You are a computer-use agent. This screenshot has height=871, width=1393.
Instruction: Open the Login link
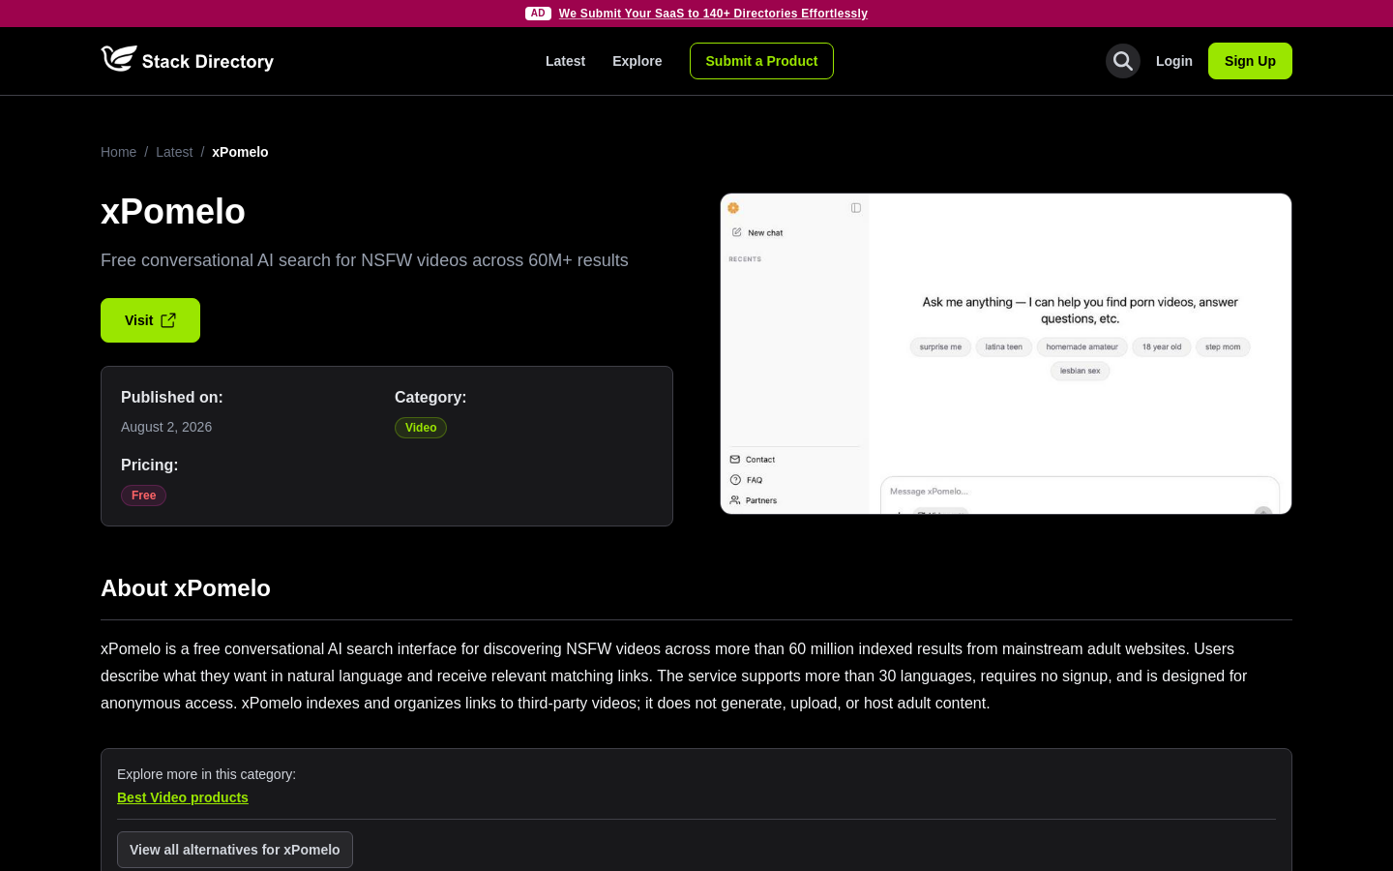[1174, 61]
